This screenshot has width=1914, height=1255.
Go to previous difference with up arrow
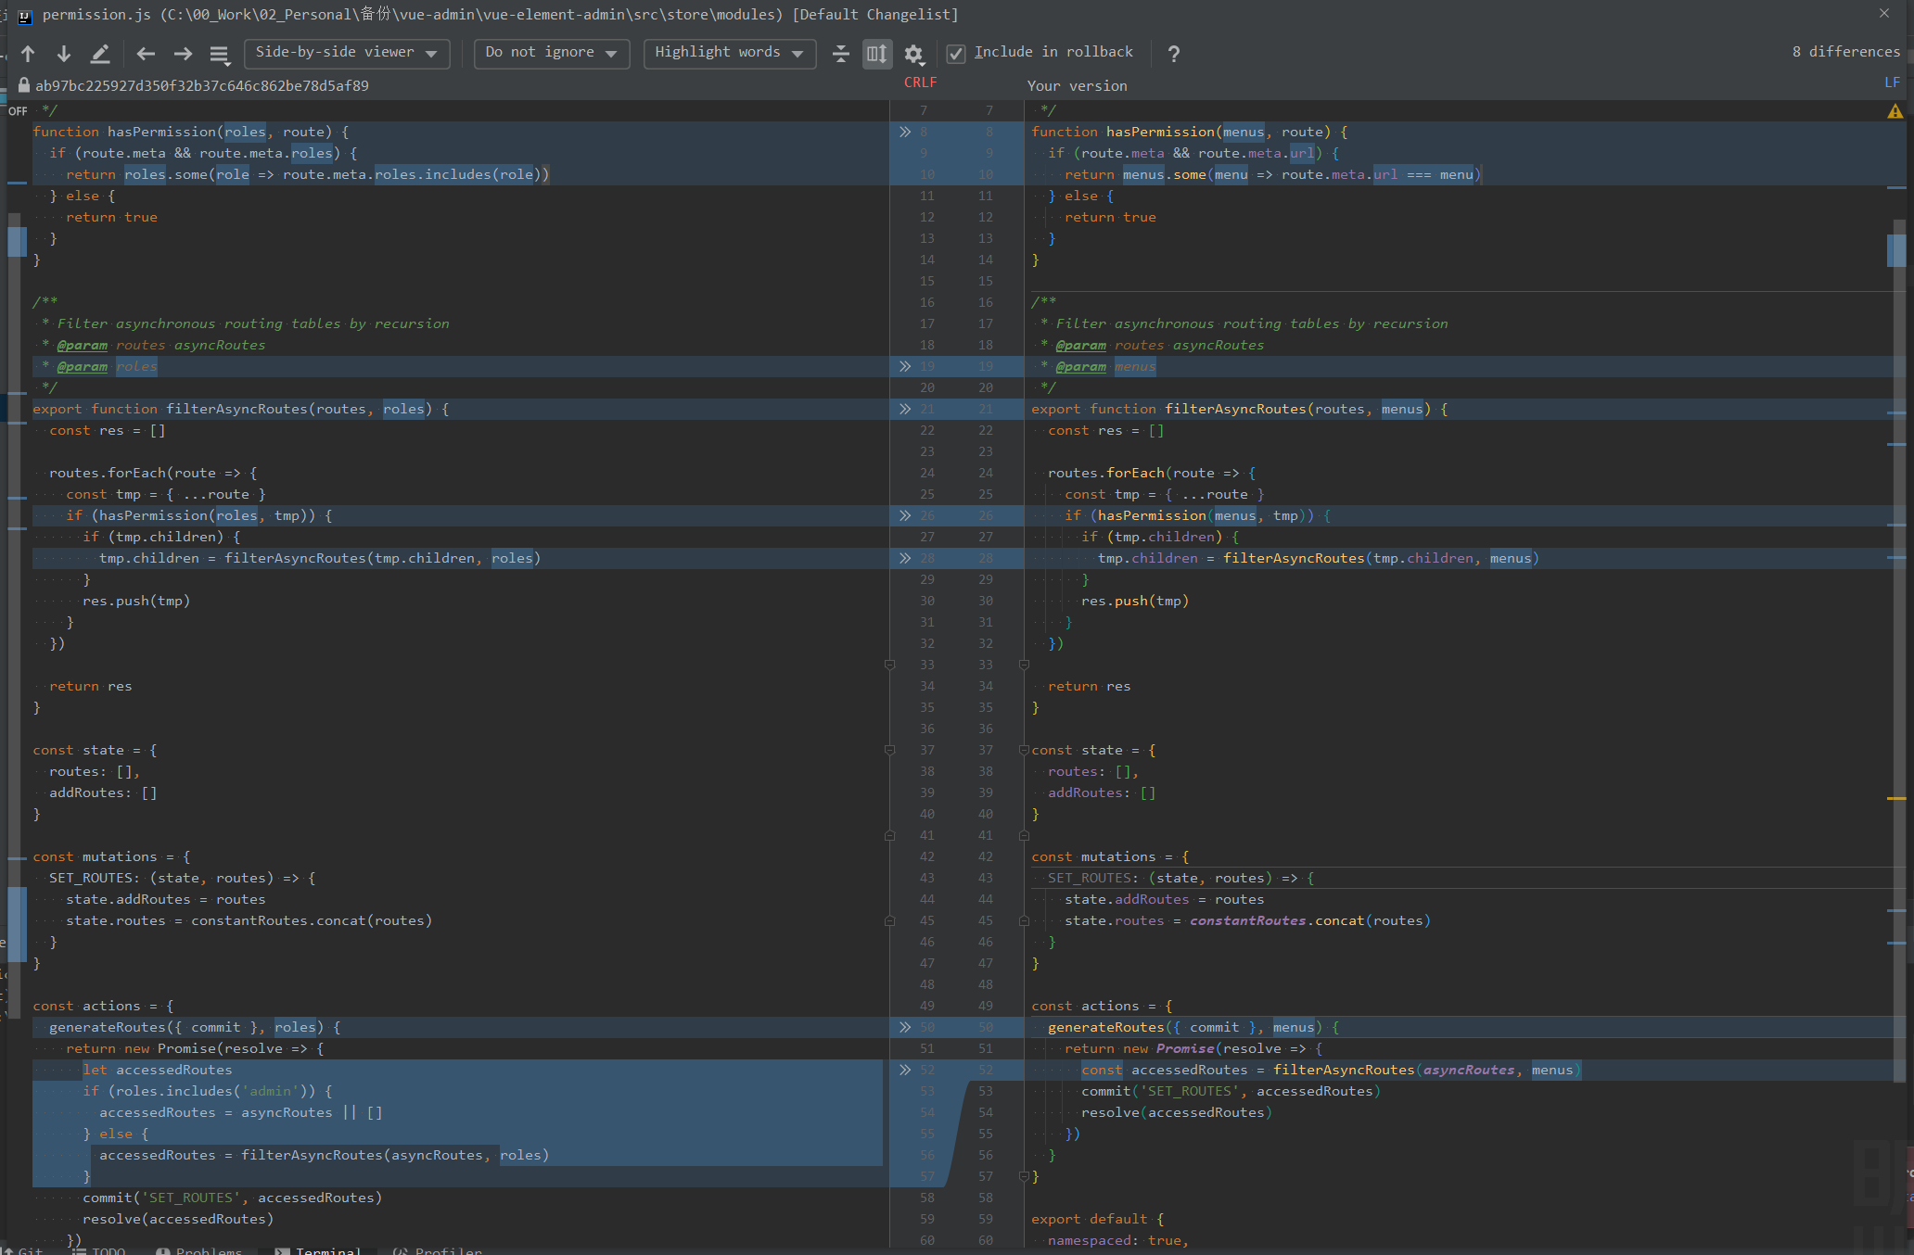[x=28, y=54]
